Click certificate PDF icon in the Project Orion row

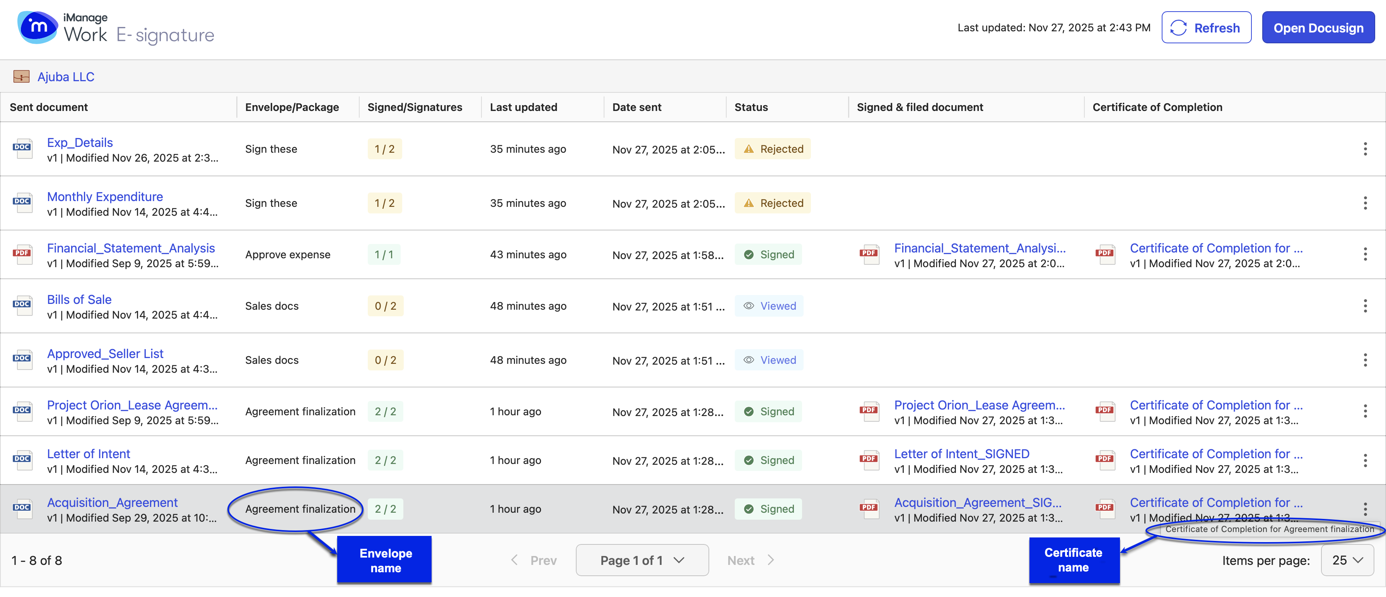(1105, 411)
